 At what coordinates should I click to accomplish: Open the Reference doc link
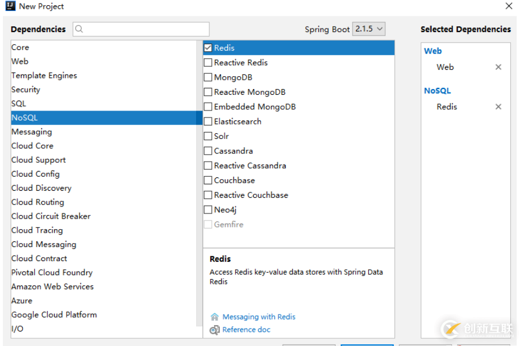click(247, 330)
